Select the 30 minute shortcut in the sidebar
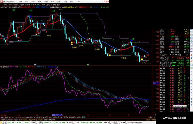This screenshot has height=124, width=193. point(191,80)
